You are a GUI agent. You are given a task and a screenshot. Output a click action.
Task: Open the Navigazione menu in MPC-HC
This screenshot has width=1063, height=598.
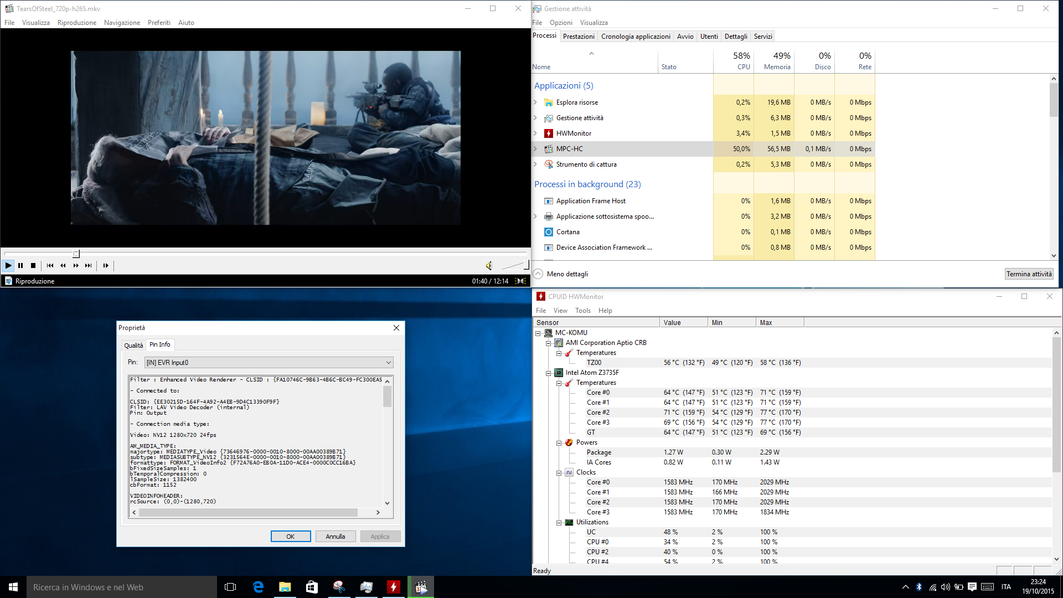coord(122,23)
